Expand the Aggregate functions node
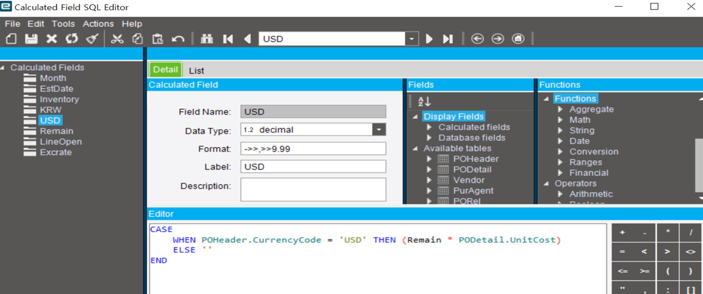Image resolution: width=703 pixels, height=294 pixels. click(x=561, y=109)
